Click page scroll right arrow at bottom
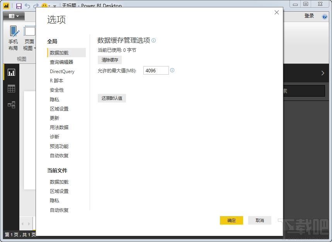 click(x=29, y=223)
